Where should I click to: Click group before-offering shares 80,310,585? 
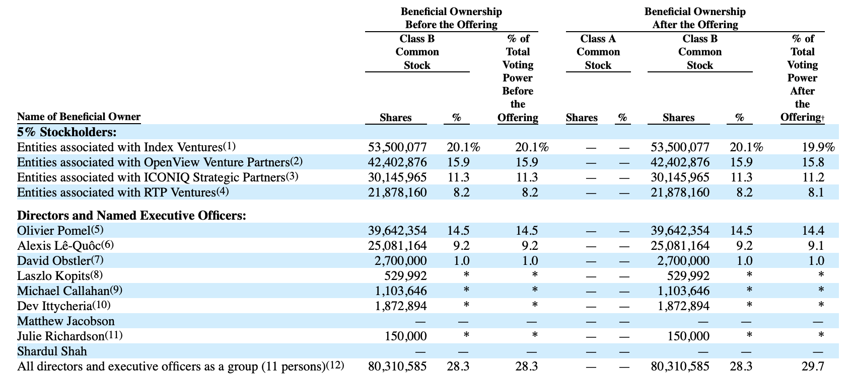point(397,367)
